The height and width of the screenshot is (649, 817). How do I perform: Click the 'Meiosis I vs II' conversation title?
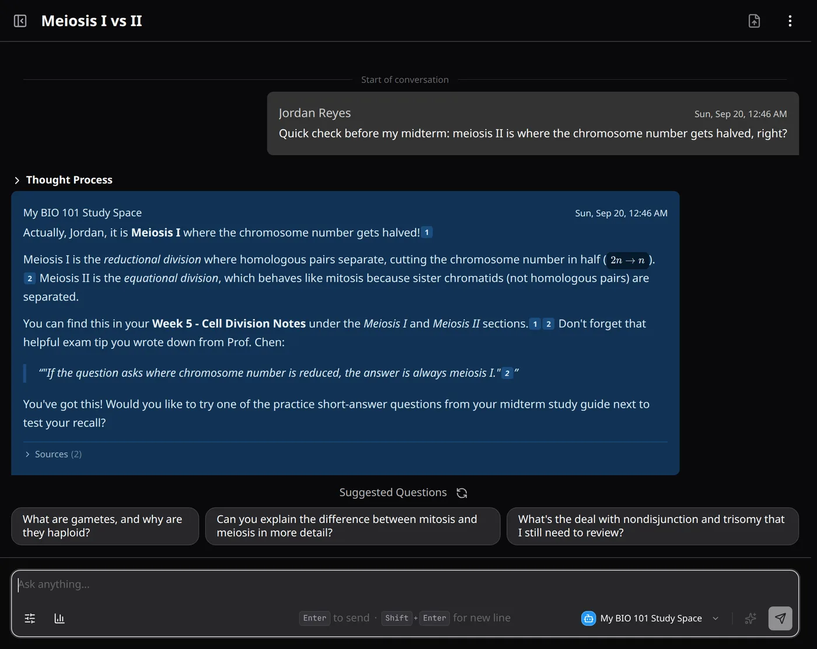click(92, 21)
